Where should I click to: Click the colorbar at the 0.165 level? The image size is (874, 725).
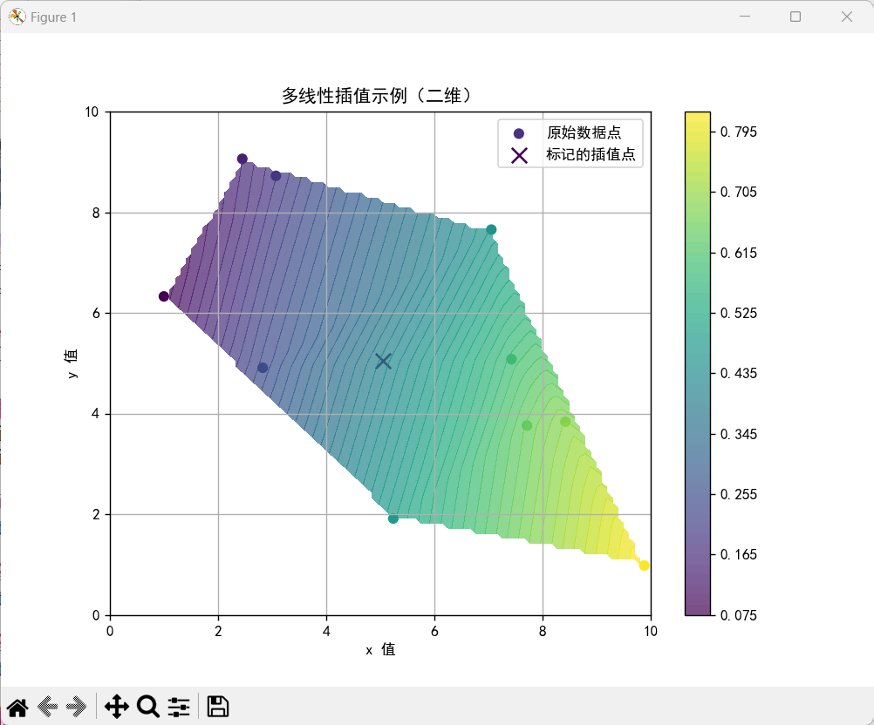tap(698, 554)
